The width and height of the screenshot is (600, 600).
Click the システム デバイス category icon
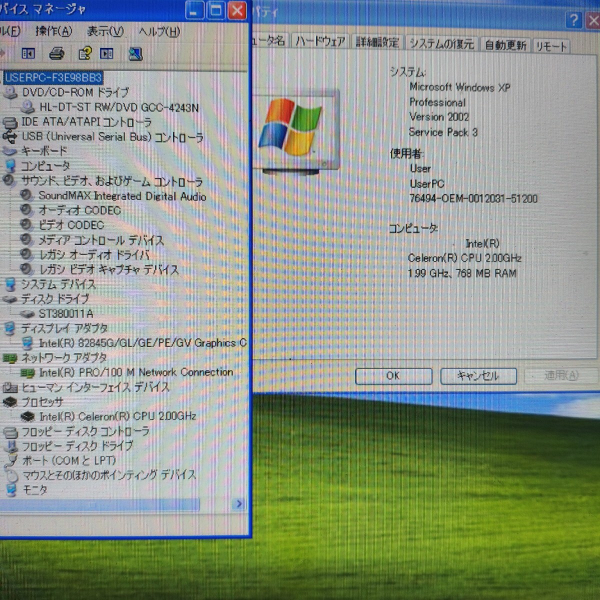[x=10, y=285]
